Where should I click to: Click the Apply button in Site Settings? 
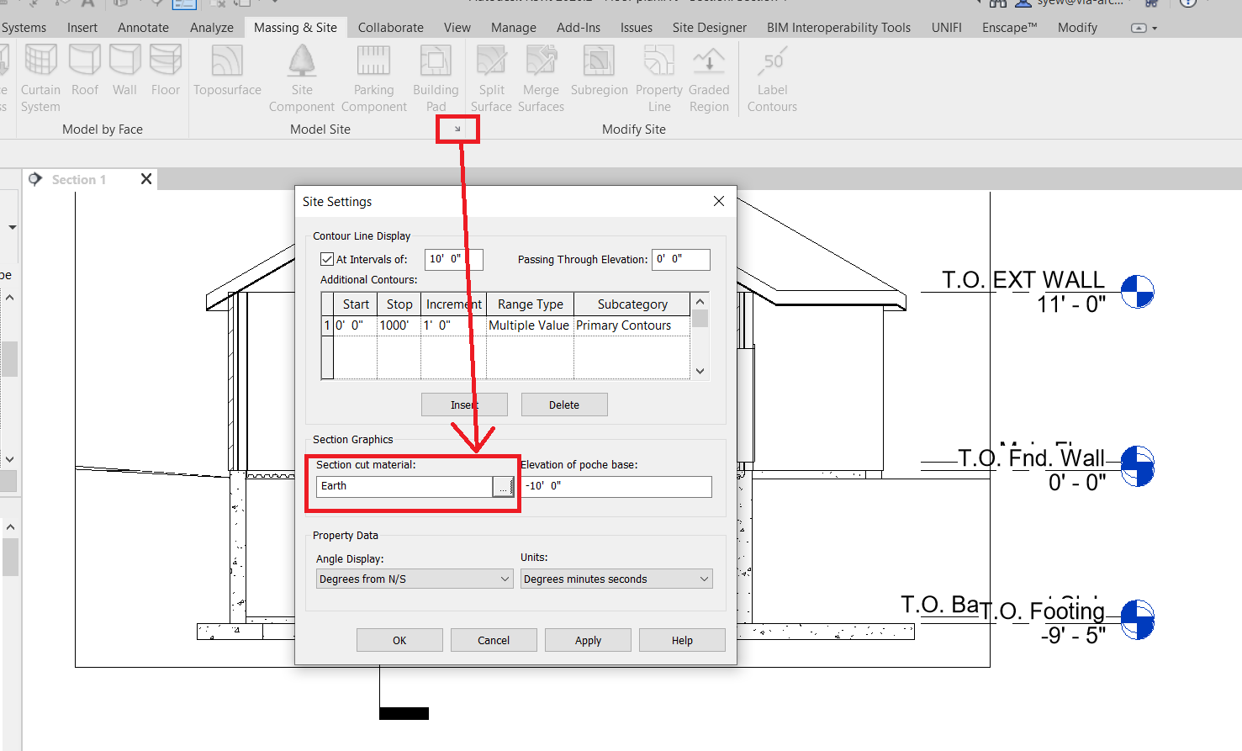pos(588,639)
